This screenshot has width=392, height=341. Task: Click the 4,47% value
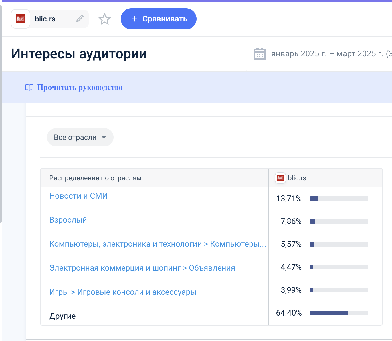pyautogui.click(x=291, y=267)
